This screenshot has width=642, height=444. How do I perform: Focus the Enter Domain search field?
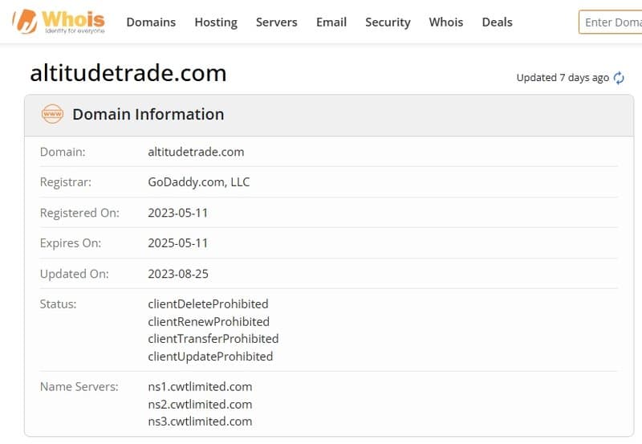(x=610, y=22)
